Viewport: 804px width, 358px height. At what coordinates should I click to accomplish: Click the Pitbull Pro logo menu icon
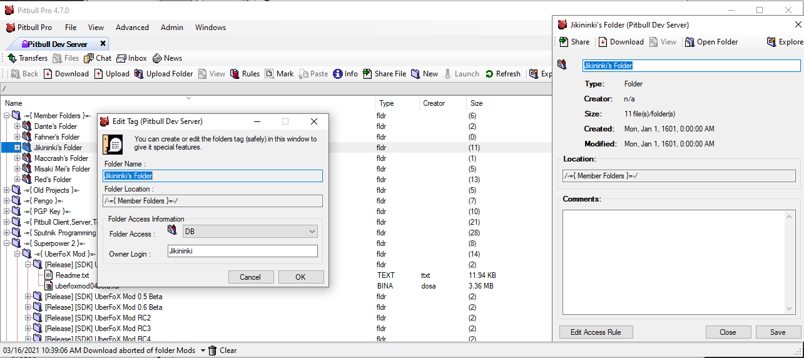[x=10, y=28]
